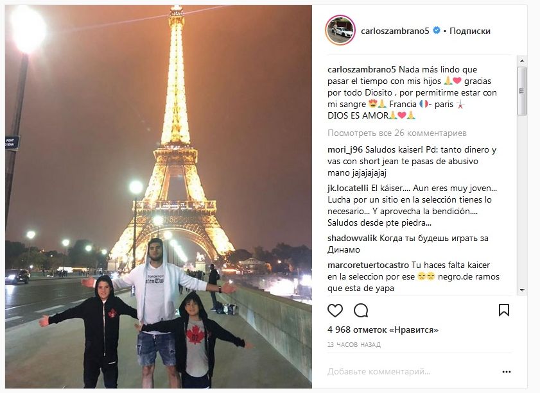Expand Посмотреть все 26 комментариев
This screenshot has width=540, height=393.
(397, 133)
